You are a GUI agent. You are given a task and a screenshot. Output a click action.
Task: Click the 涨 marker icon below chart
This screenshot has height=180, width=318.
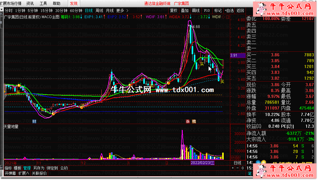pos(188,122)
